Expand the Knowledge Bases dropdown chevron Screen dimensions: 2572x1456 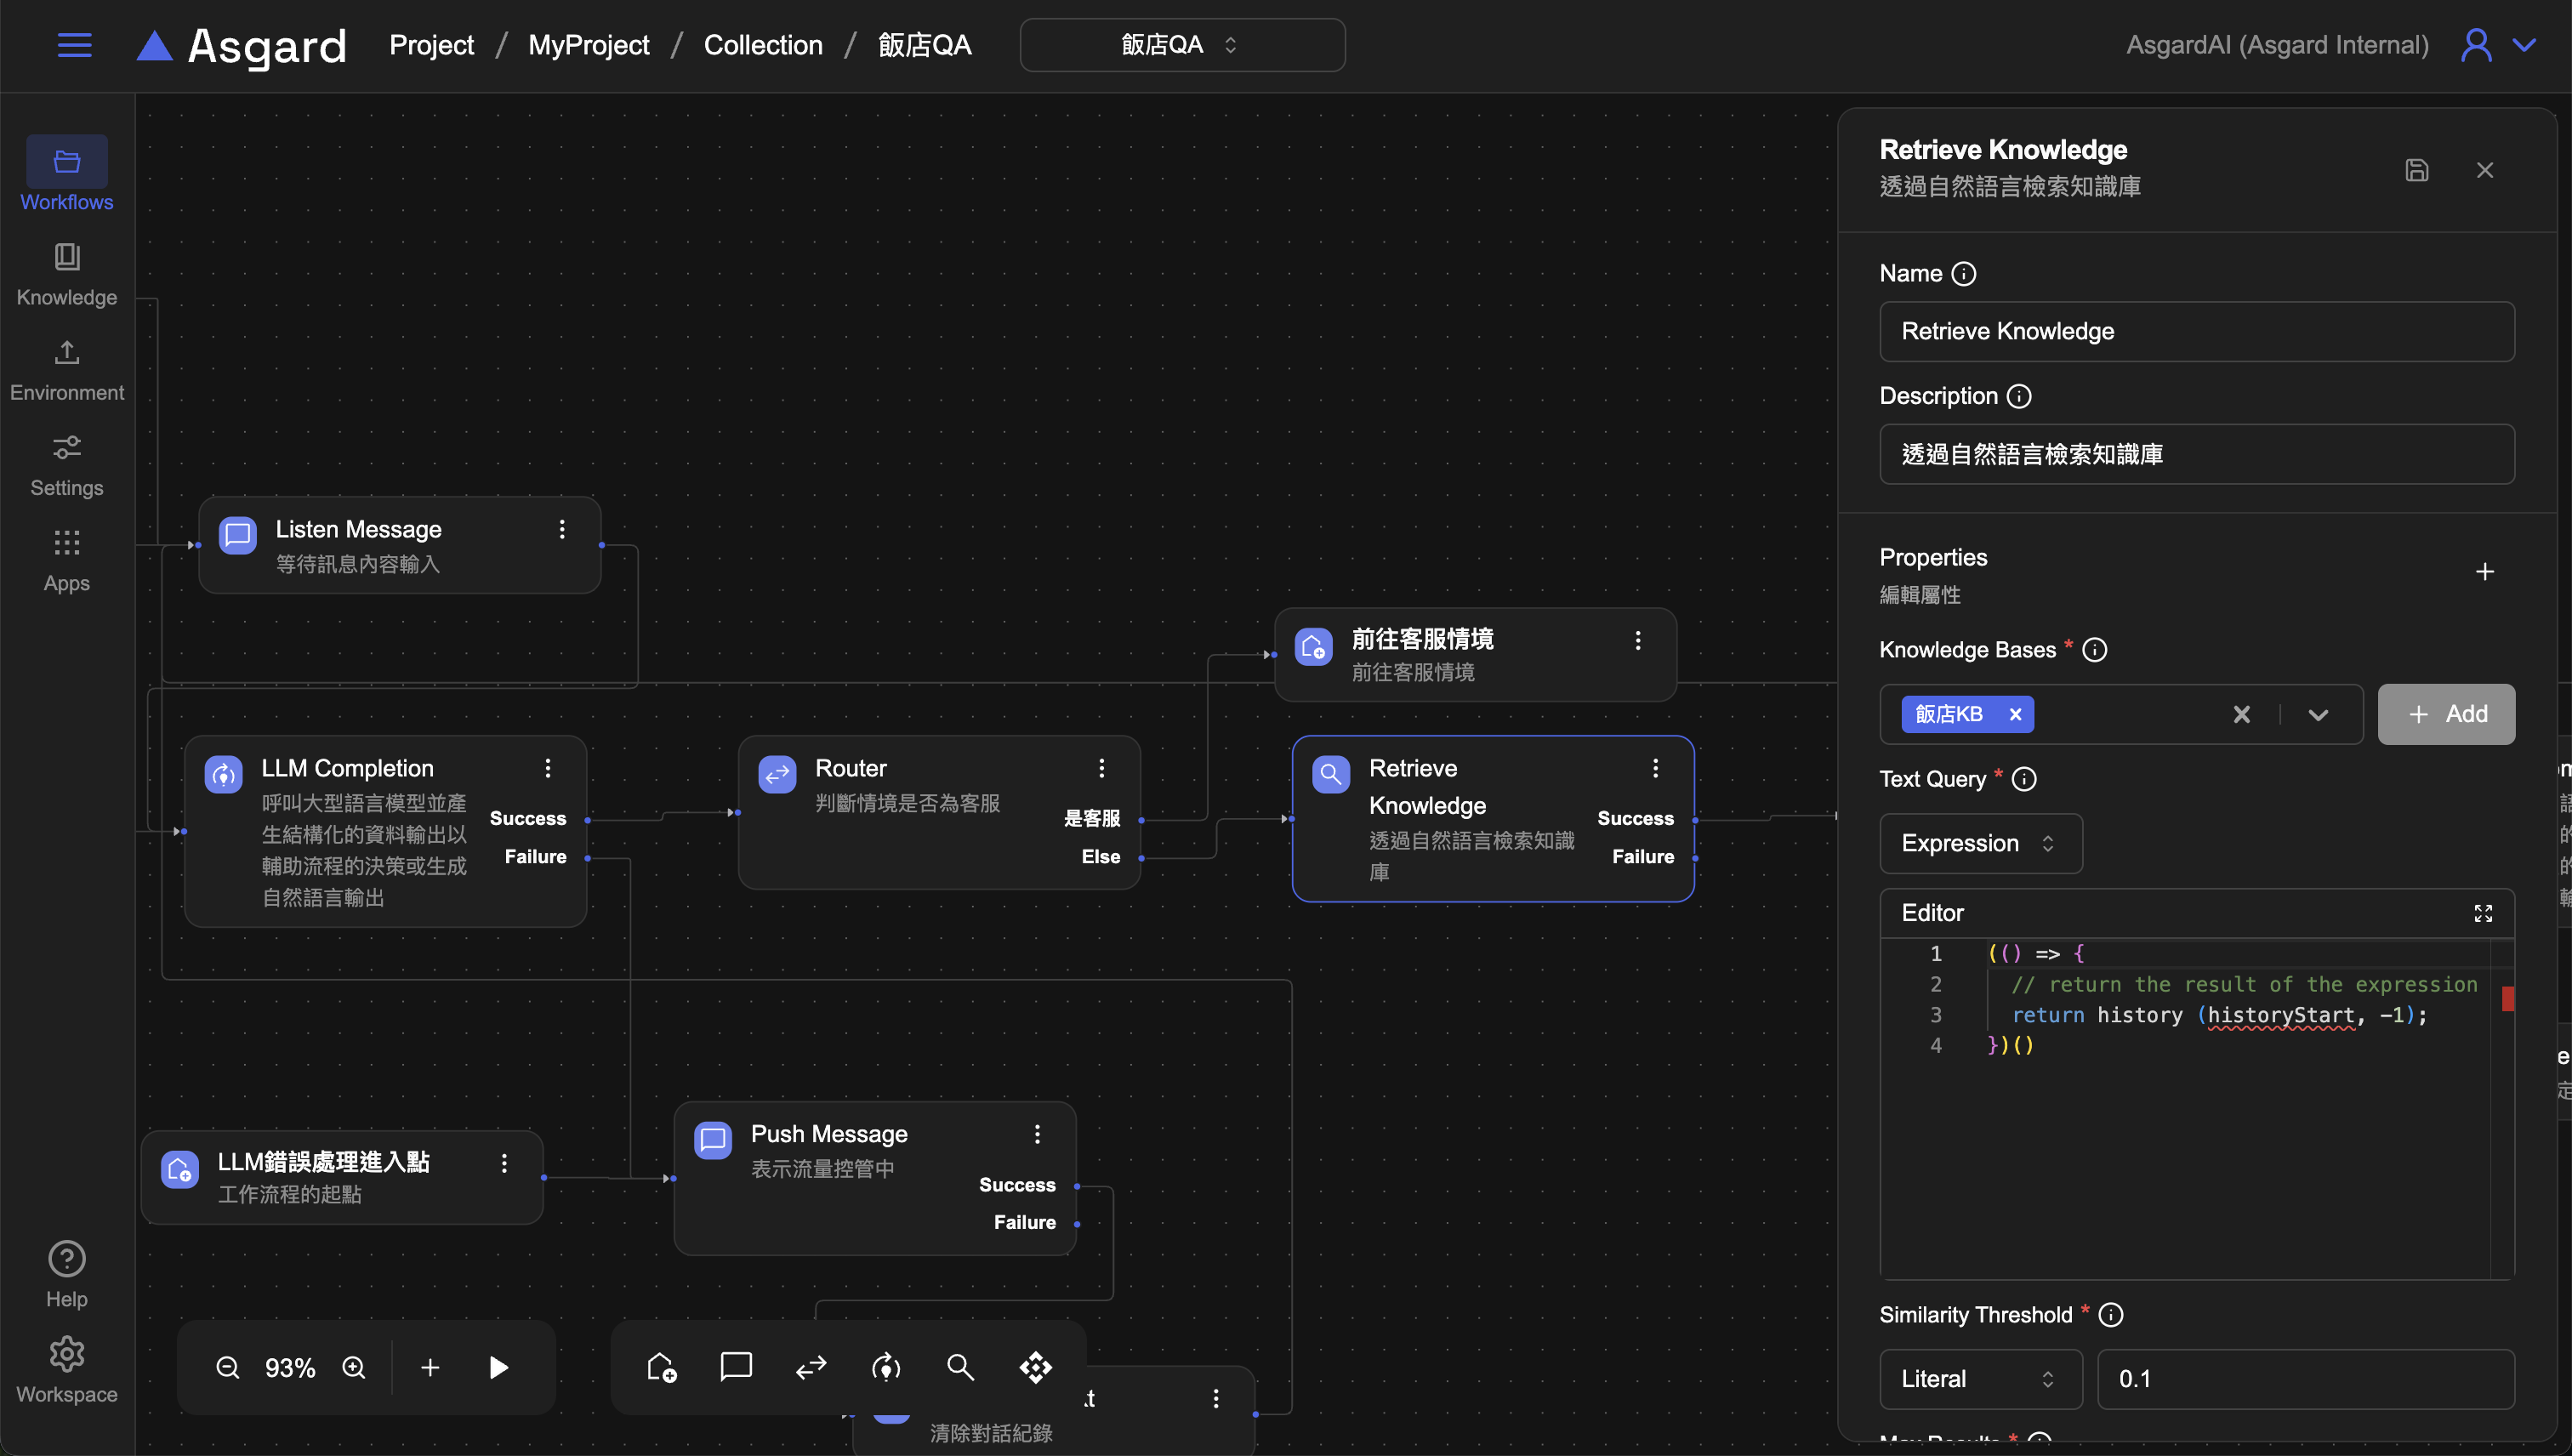[x=2319, y=714]
